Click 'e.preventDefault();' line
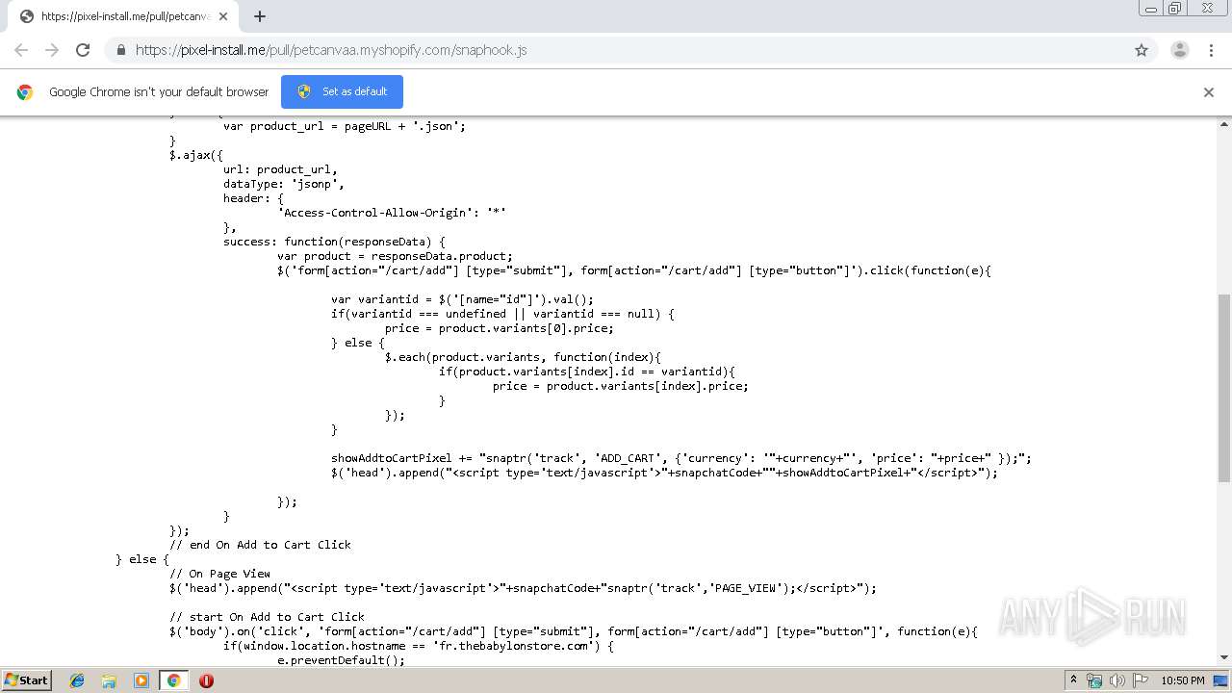The image size is (1232, 693). pos(341,660)
